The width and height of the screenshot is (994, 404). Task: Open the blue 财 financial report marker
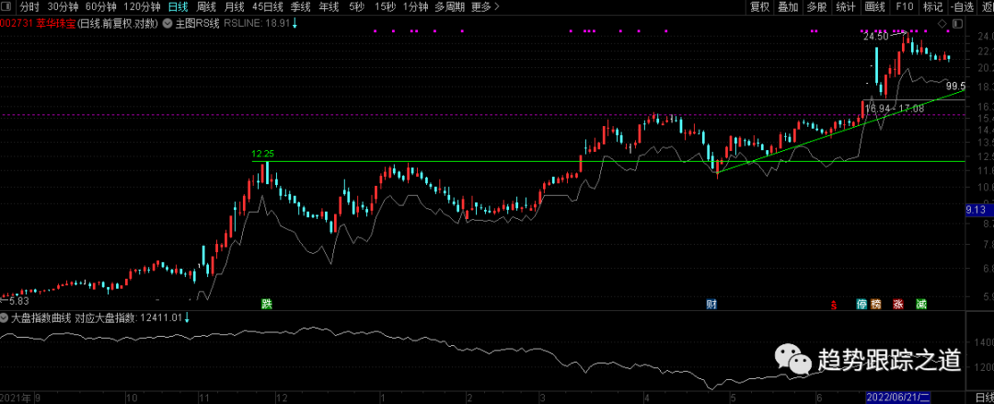click(x=711, y=304)
